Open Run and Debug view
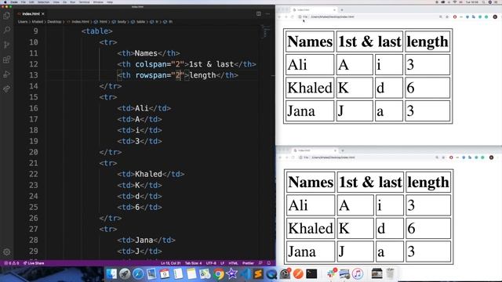This screenshot has height=282, width=502. click(x=6, y=74)
